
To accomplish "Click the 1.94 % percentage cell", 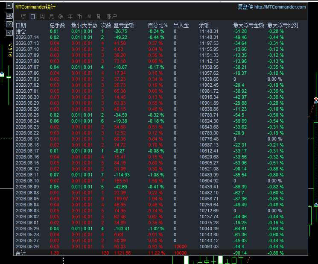I will pyautogui.click(x=155, y=199).
